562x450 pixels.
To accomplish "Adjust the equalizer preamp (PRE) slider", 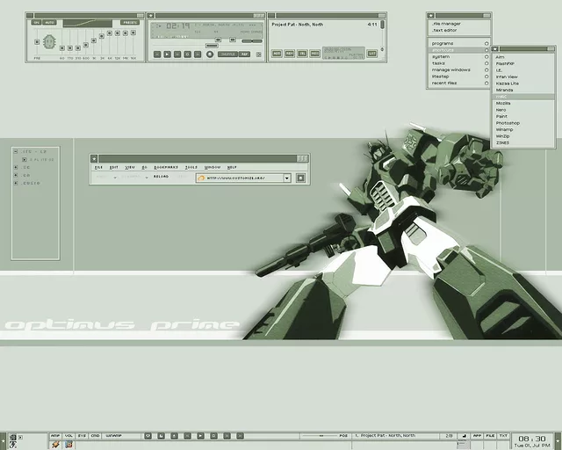I will click(x=37, y=42).
